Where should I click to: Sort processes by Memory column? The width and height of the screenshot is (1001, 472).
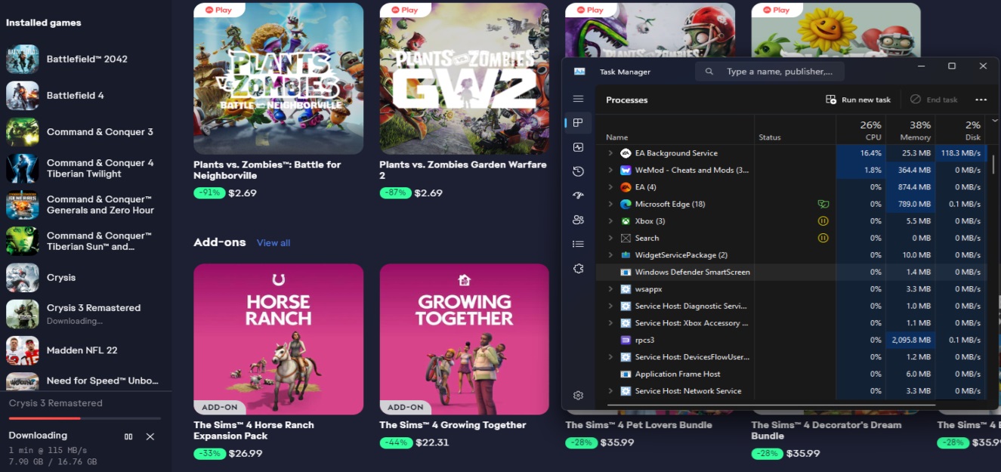[x=910, y=130]
